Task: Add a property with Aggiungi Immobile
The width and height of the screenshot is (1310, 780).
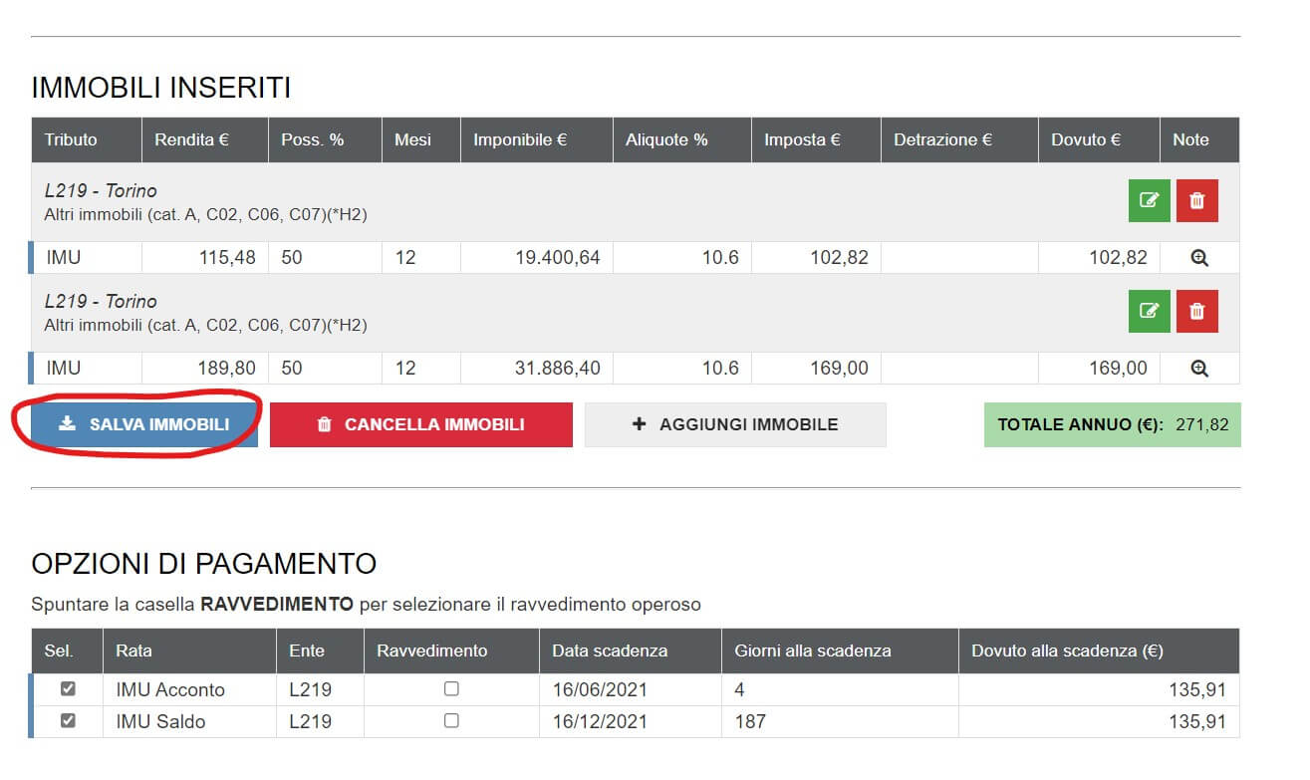Action: (735, 424)
